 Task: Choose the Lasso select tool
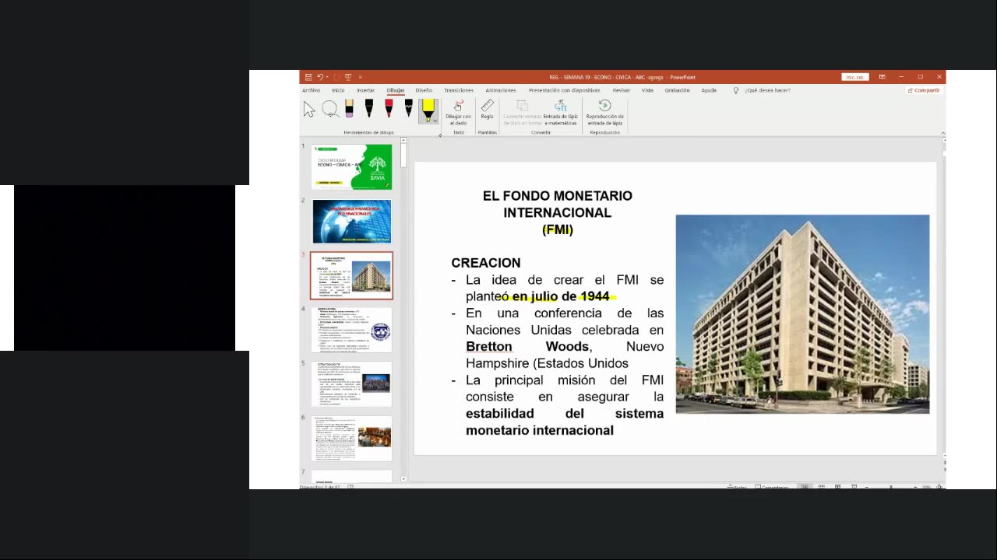point(330,110)
